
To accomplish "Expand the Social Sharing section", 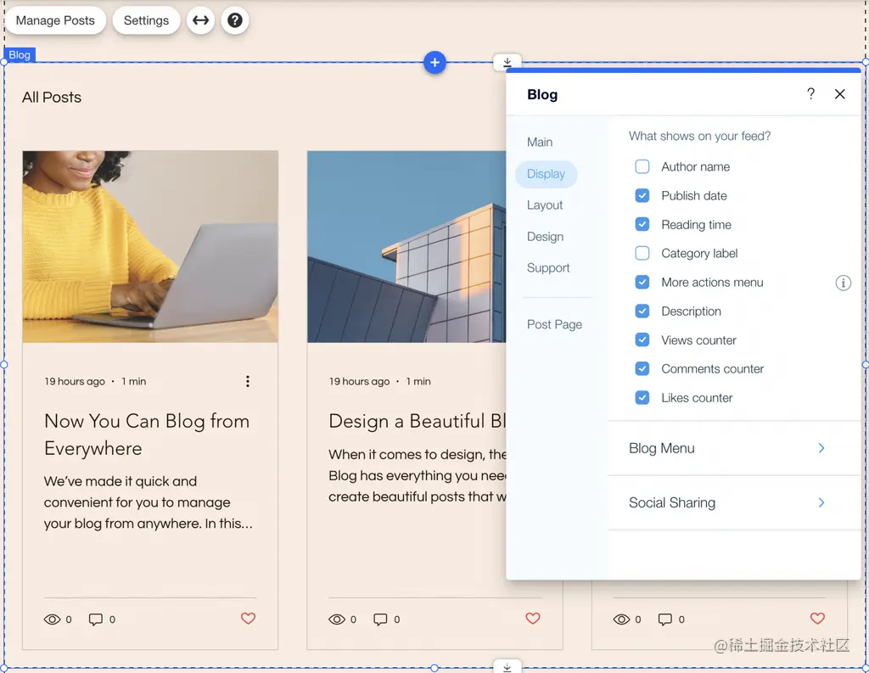I will click(734, 502).
